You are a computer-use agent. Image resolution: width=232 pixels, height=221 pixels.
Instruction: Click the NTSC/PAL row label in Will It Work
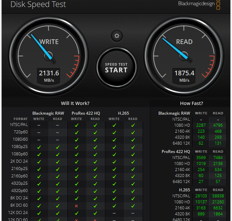19,125
